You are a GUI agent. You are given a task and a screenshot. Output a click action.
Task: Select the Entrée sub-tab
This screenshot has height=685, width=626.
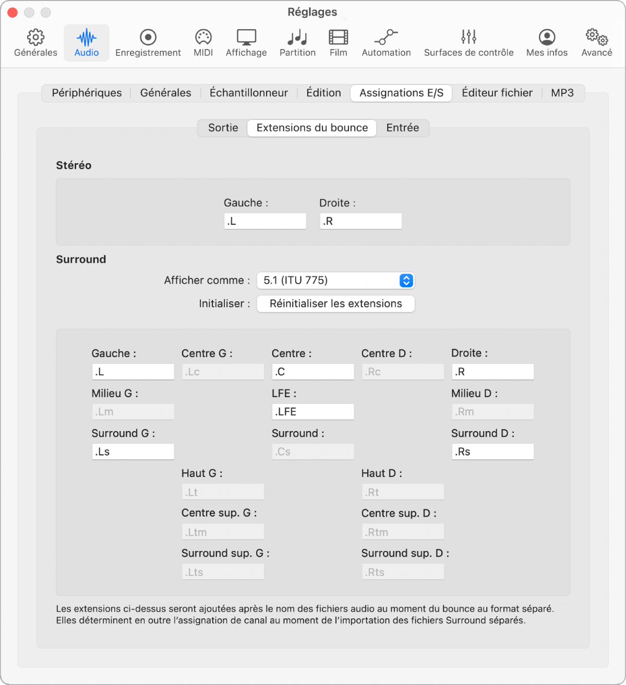click(403, 128)
